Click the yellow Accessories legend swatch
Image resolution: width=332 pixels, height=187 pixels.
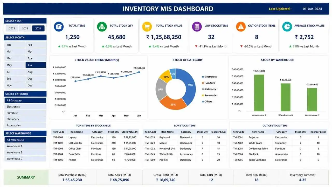[203, 96]
